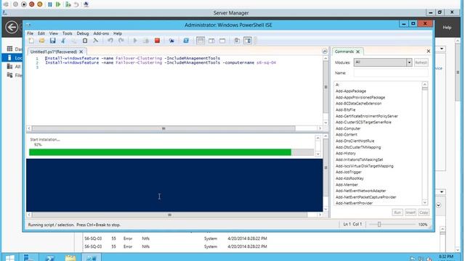465x261 pixels.
Task: Open Windows Start button
Action: pos(9,257)
